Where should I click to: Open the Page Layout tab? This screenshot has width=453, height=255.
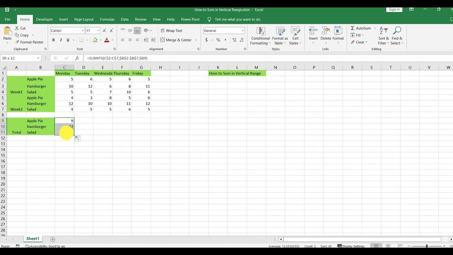coord(84,19)
